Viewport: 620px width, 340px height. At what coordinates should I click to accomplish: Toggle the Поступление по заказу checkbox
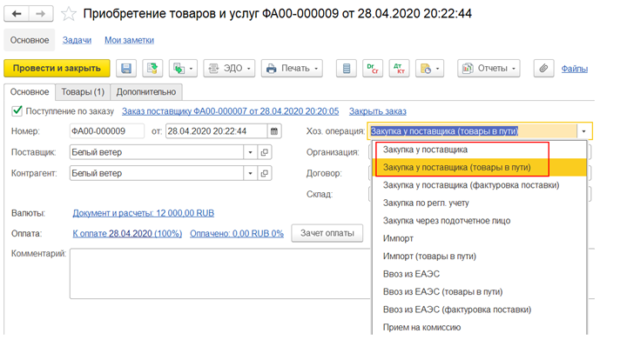coord(17,111)
